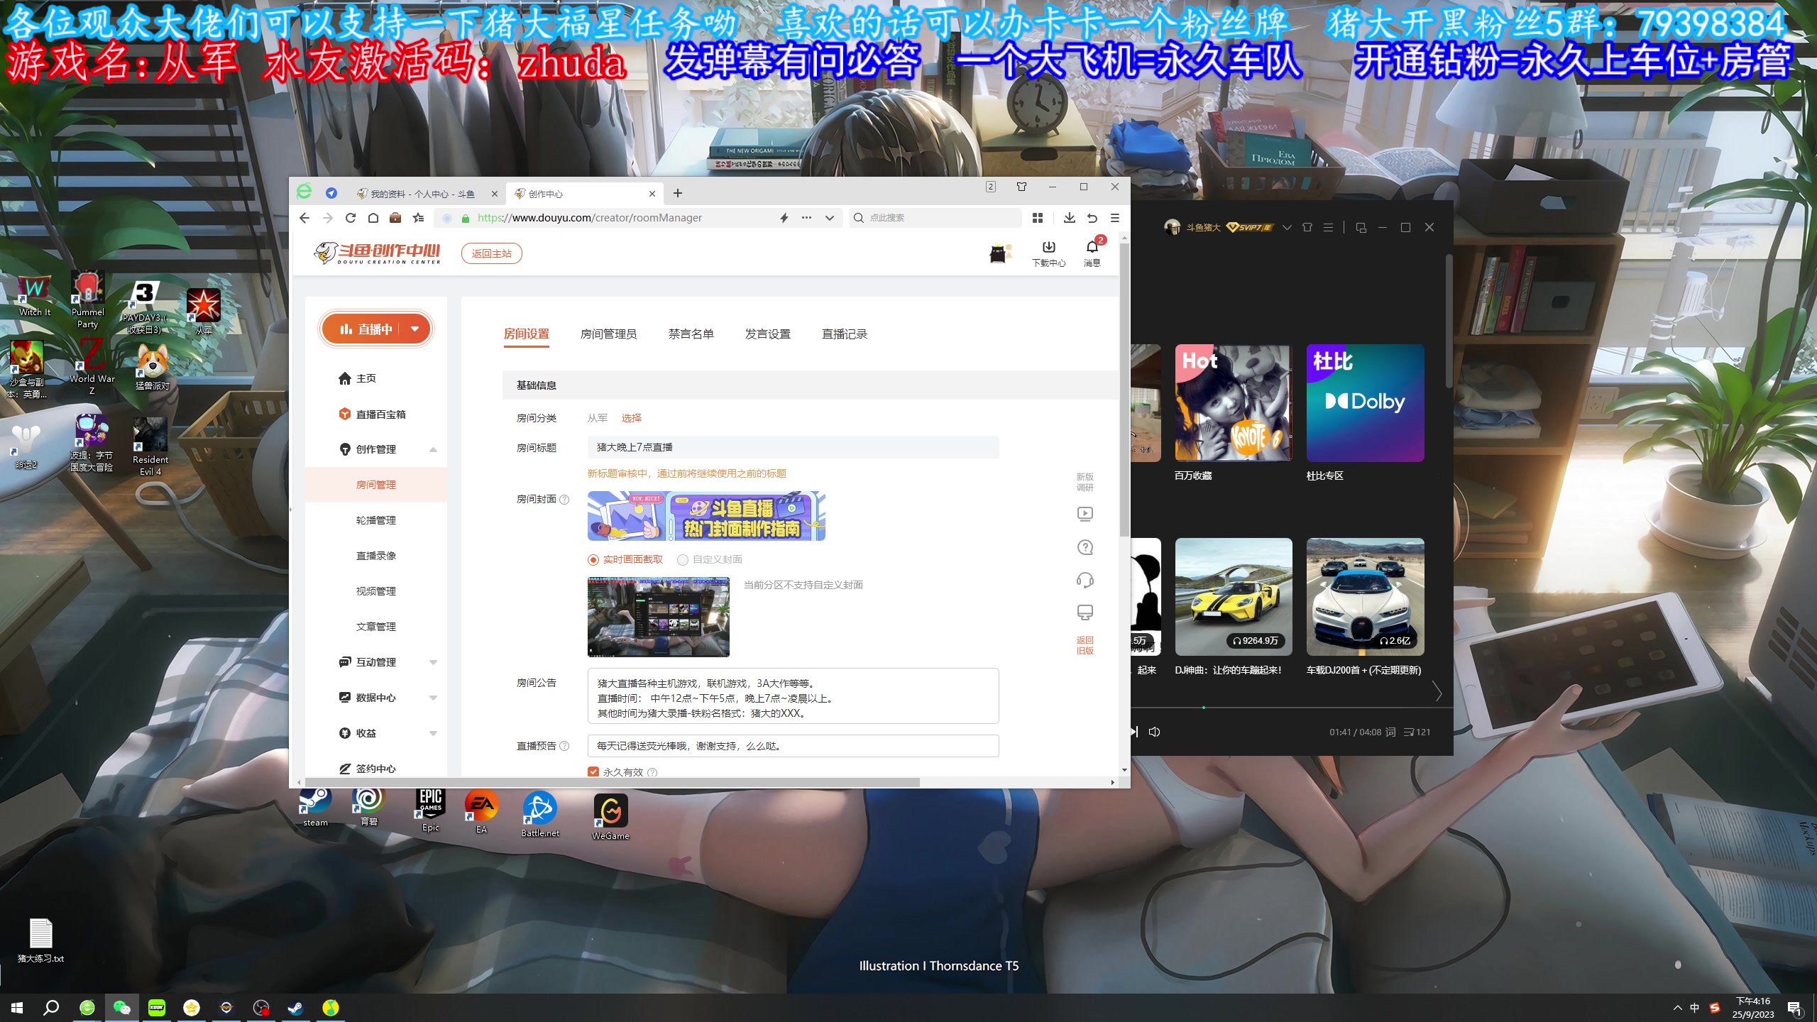Screen dimensions: 1817x1022
Task: Open the 消息 notification bell
Action: (x=1092, y=253)
